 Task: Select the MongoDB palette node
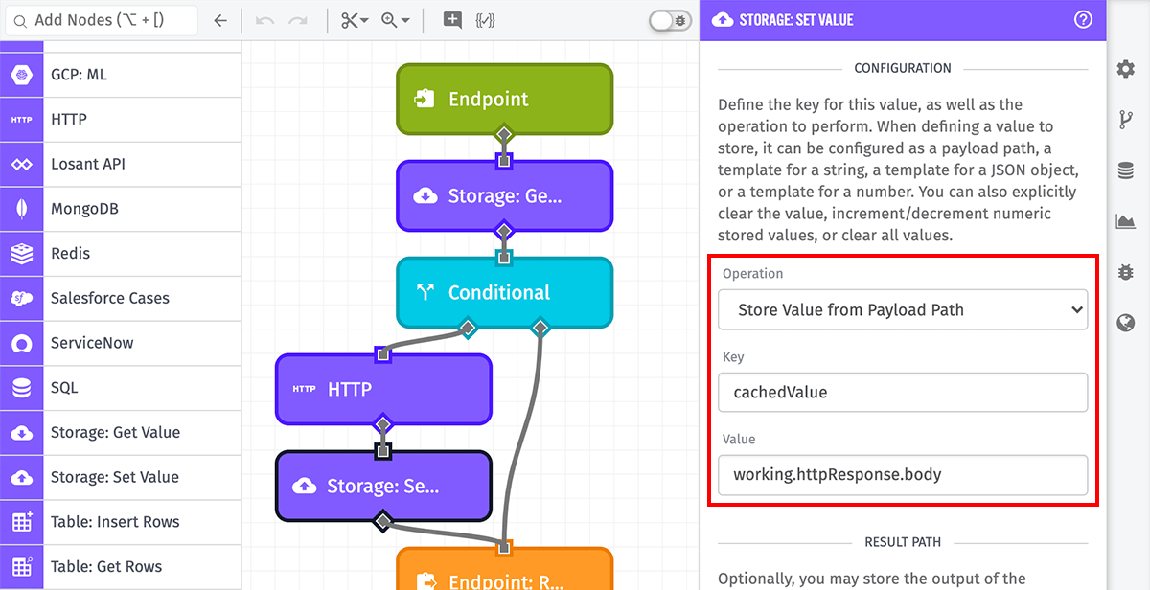tap(120, 209)
